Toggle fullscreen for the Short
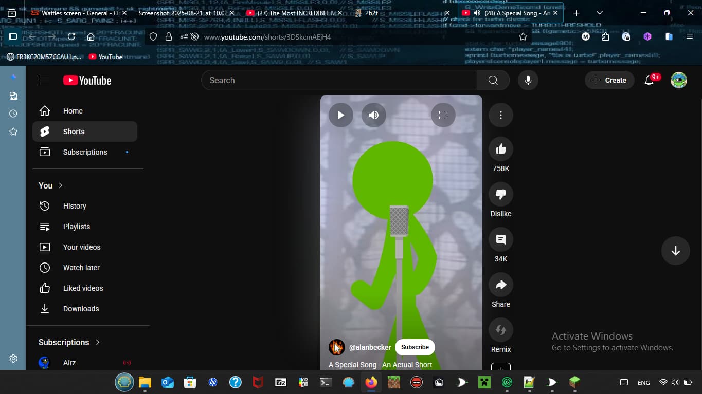This screenshot has height=394, width=702. pyautogui.click(x=443, y=115)
